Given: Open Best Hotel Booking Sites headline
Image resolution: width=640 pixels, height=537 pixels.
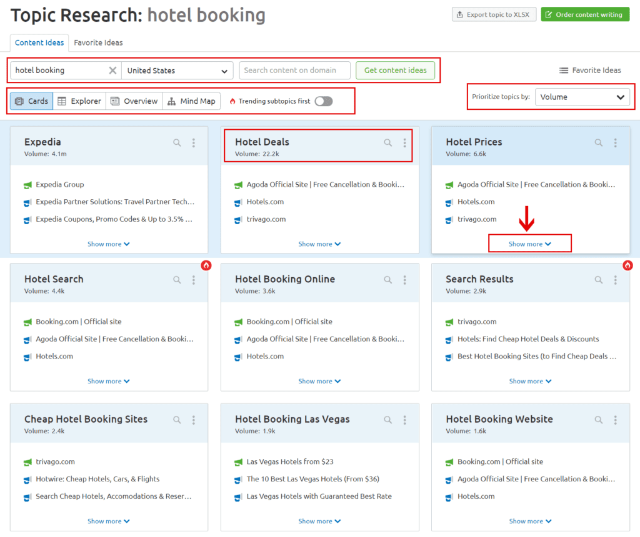Looking at the screenshot, I should pyautogui.click(x=537, y=356).
